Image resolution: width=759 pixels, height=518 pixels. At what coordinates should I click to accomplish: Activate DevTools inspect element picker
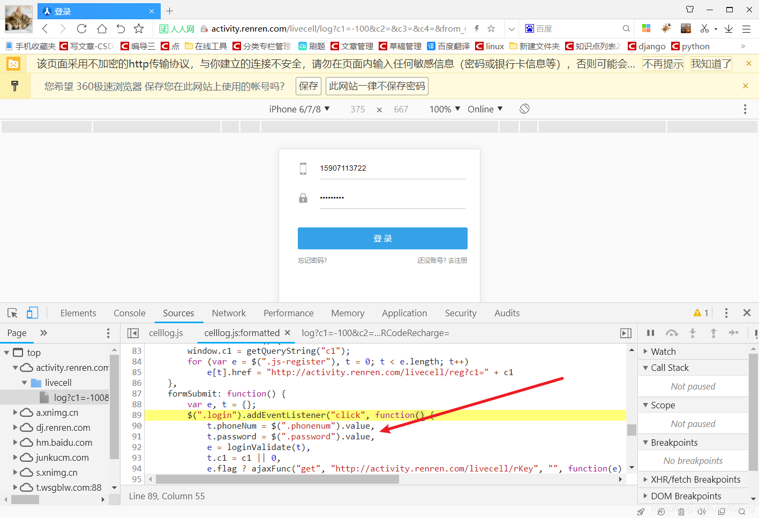pyautogui.click(x=12, y=313)
